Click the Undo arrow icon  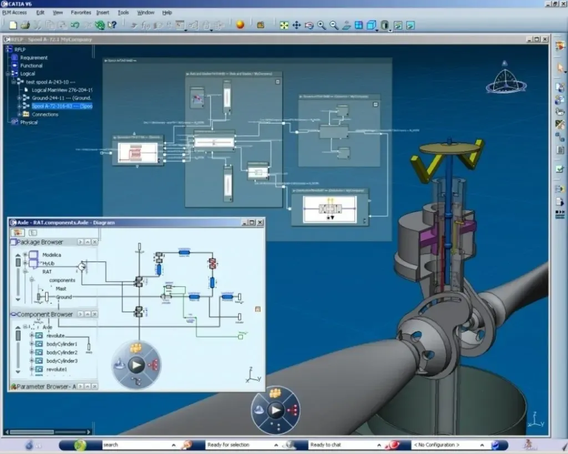pyautogui.click(x=74, y=25)
